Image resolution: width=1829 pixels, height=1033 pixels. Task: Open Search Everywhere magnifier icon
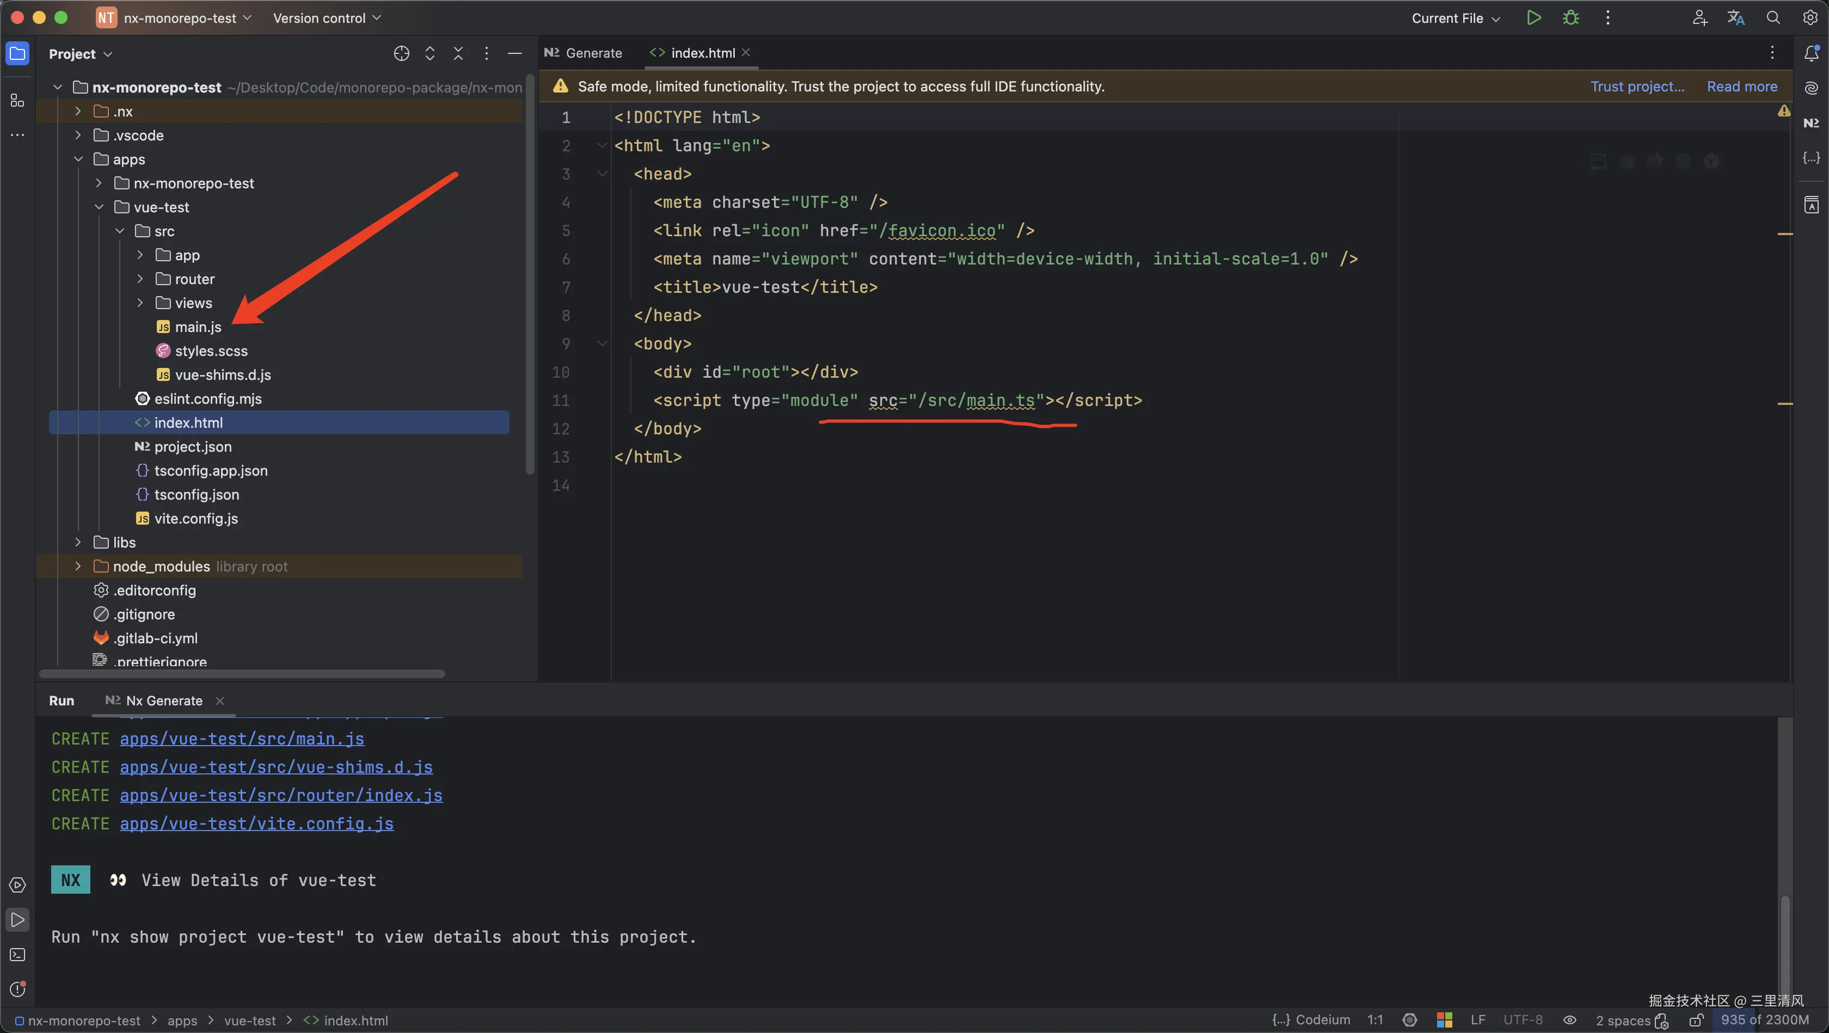(x=1773, y=18)
